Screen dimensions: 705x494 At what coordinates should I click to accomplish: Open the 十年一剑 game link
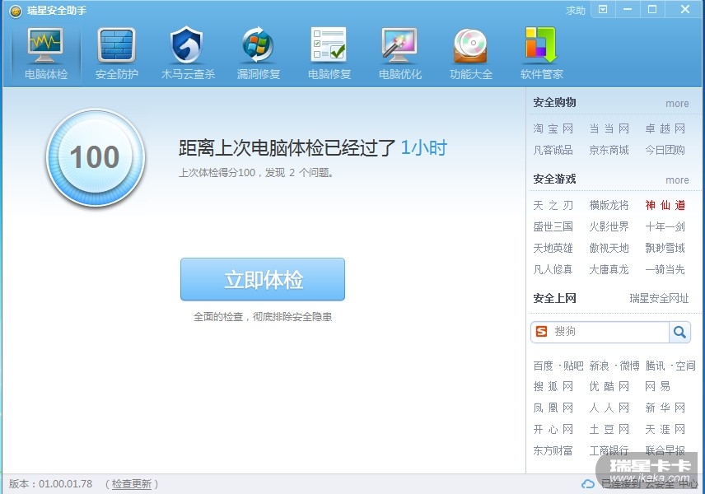pos(665,226)
